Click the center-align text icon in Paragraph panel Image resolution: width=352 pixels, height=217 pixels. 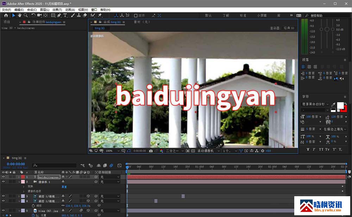309,67
